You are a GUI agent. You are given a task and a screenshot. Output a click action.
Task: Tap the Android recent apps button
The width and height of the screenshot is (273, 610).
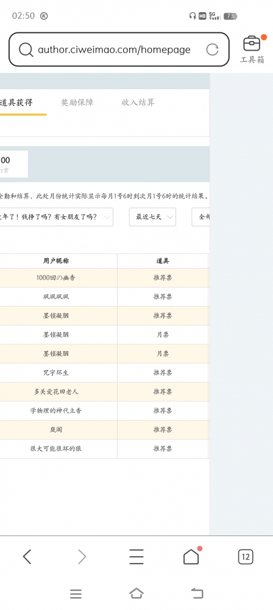coord(76,594)
